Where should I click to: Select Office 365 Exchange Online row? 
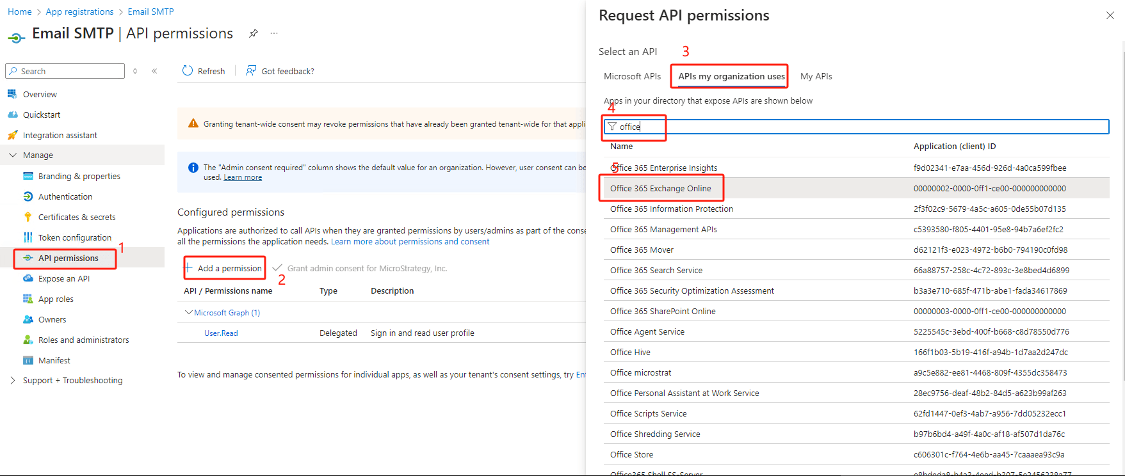pos(660,188)
